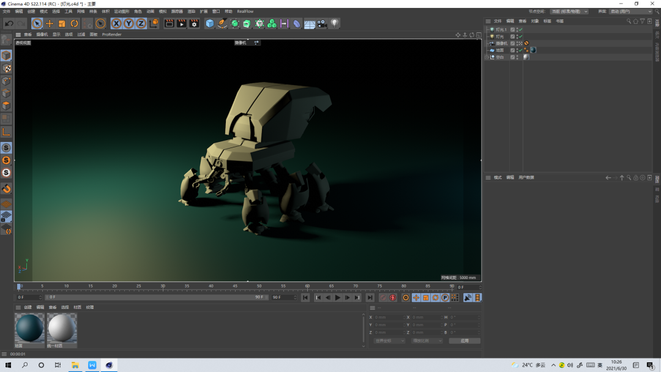Click Windows Start button
Image resolution: width=661 pixels, height=372 pixels.
pos(8,365)
